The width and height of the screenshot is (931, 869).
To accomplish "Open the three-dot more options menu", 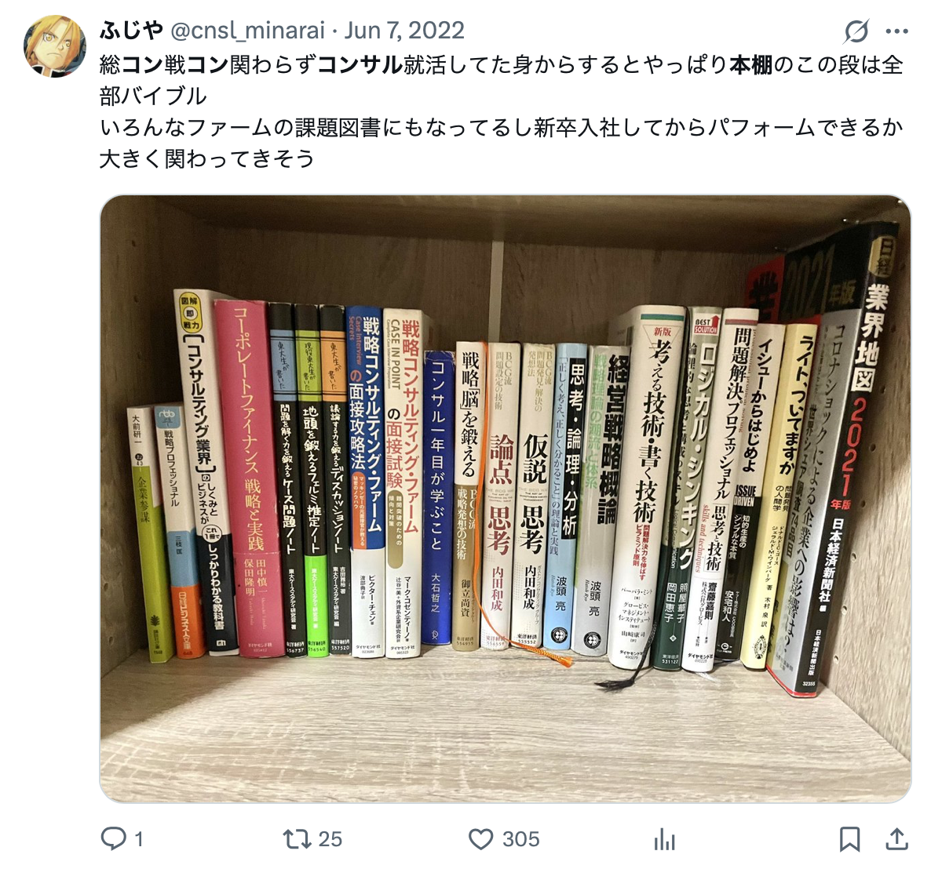I will point(896,31).
